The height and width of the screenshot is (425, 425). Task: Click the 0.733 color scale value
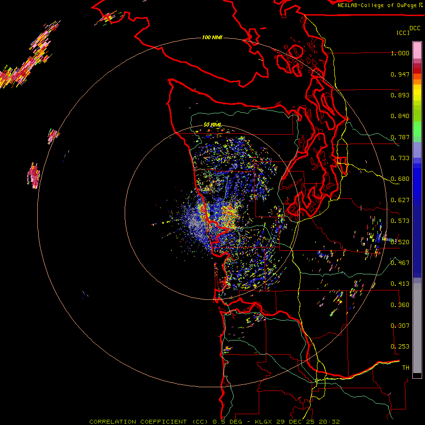tap(400, 158)
